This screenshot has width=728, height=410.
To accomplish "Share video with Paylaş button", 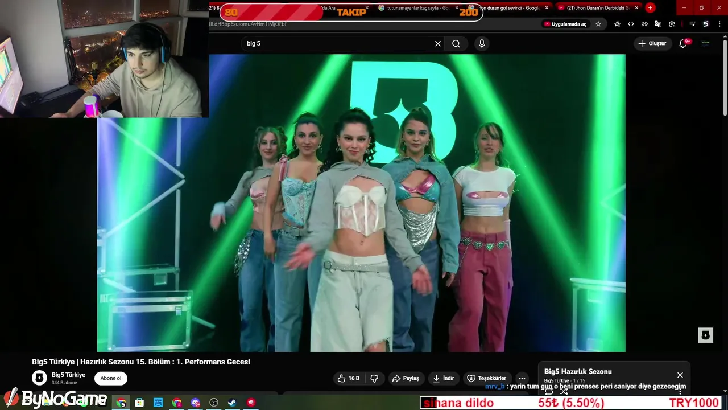I will tap(406, 378).
